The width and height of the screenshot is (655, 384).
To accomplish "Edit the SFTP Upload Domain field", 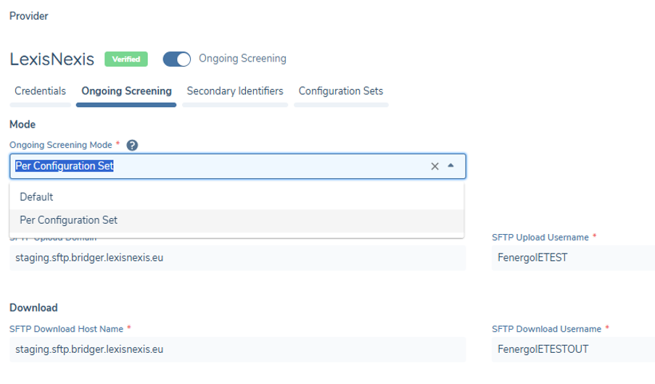I will [x=237, y=258].
